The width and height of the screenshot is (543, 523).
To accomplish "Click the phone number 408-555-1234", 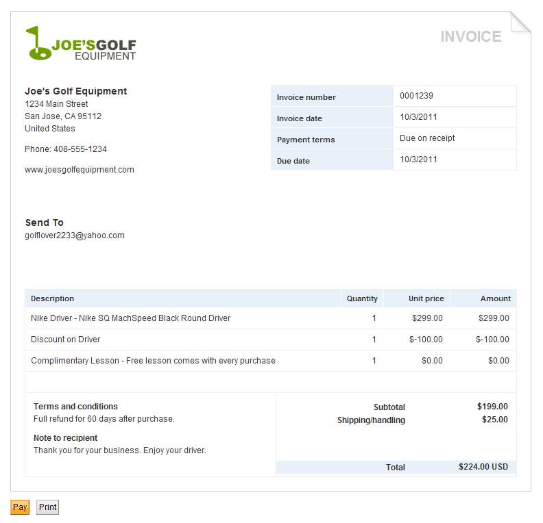I will pyautogui.click(x=80, y=149).
